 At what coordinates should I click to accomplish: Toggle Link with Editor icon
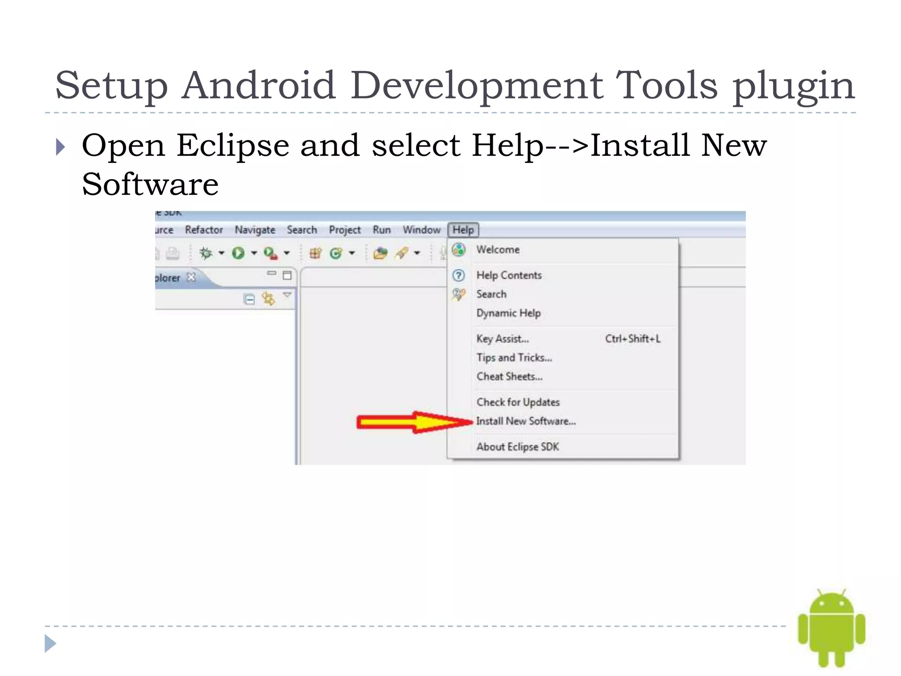point(268,298)
